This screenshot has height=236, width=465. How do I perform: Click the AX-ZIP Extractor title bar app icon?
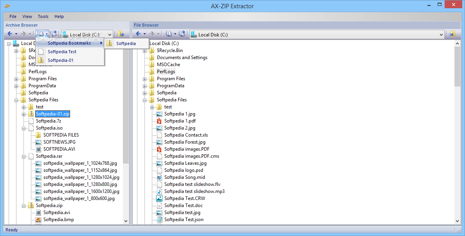point(7,5)
